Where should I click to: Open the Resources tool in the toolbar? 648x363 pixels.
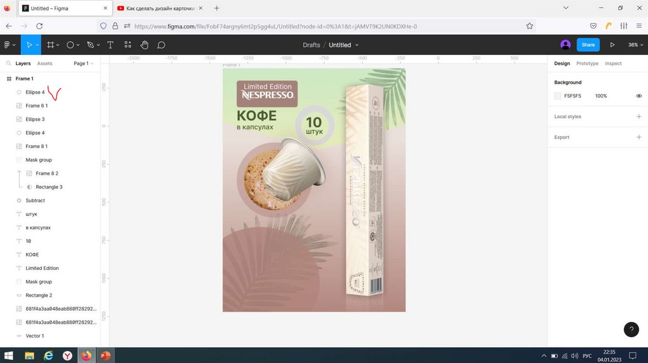tap(128, 45)
